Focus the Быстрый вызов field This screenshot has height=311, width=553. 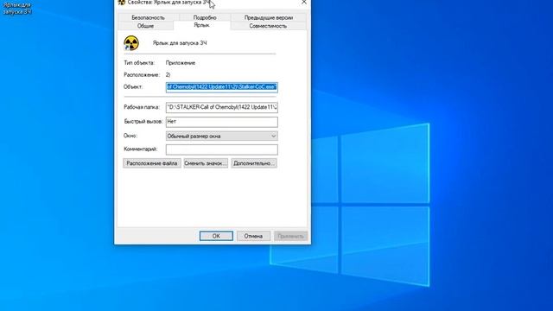(x=222, y=122)
